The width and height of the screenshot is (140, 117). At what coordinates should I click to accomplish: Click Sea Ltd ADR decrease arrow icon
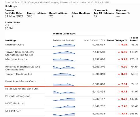[x=119, y=114]
